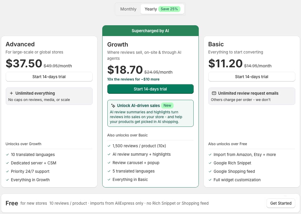This screenshot has width=301, height=214.
Task: Click 'Priority 24/7 support' feature text
Action: (x=30, y=171)
